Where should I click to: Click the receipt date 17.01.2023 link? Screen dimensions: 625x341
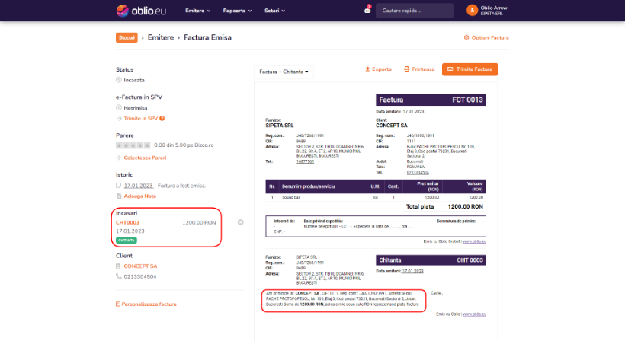pyautogui.click(x=412, y=271)
